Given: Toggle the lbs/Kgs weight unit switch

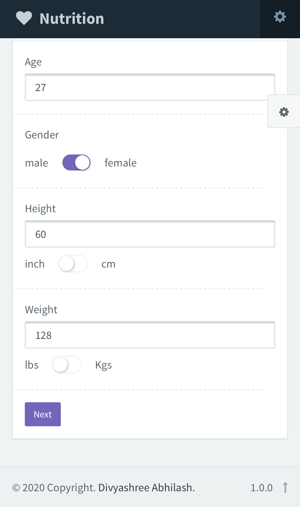Looking at the screenshot, I should (x=67, y=365).
